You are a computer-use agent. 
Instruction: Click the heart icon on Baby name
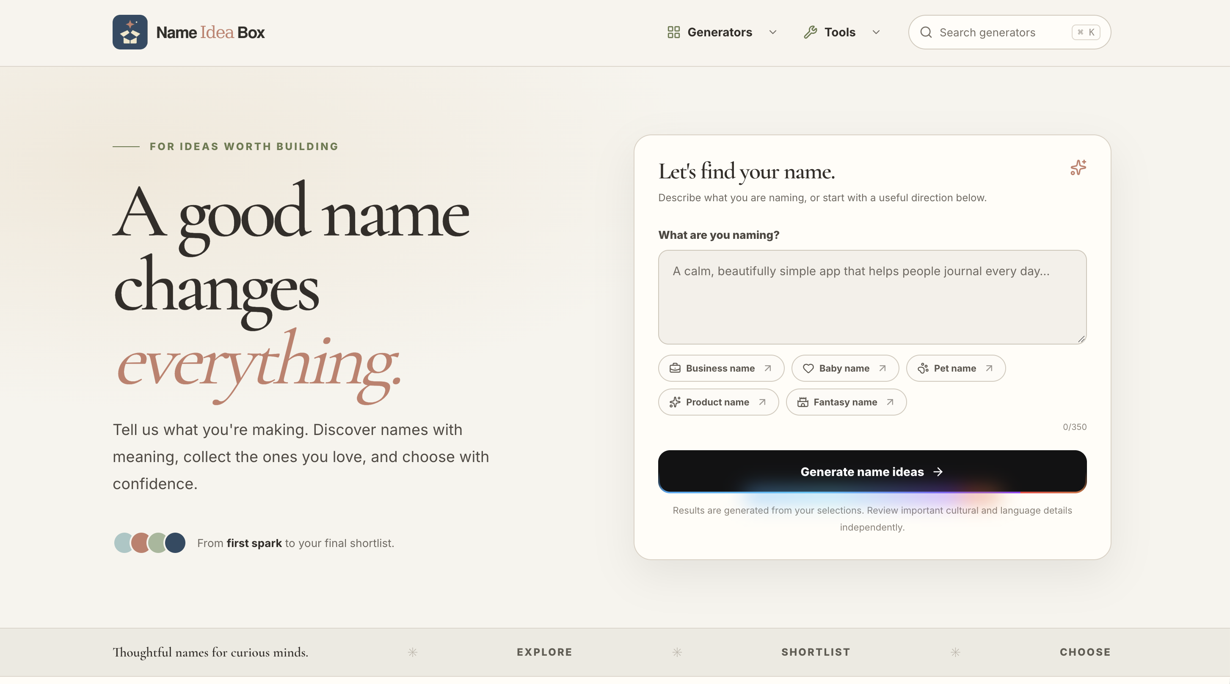click(808, 368)
